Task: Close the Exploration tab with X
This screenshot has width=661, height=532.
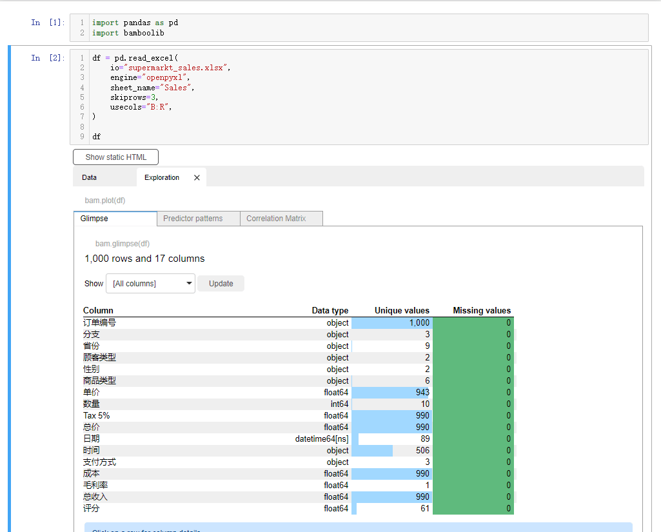Action: pos(197,177)
